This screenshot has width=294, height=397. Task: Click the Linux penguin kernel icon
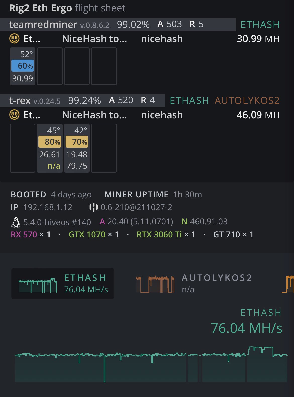(16, 222)
